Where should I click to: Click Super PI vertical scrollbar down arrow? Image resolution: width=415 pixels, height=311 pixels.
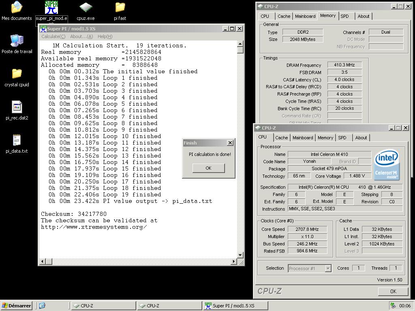click(x=240, y=255)
